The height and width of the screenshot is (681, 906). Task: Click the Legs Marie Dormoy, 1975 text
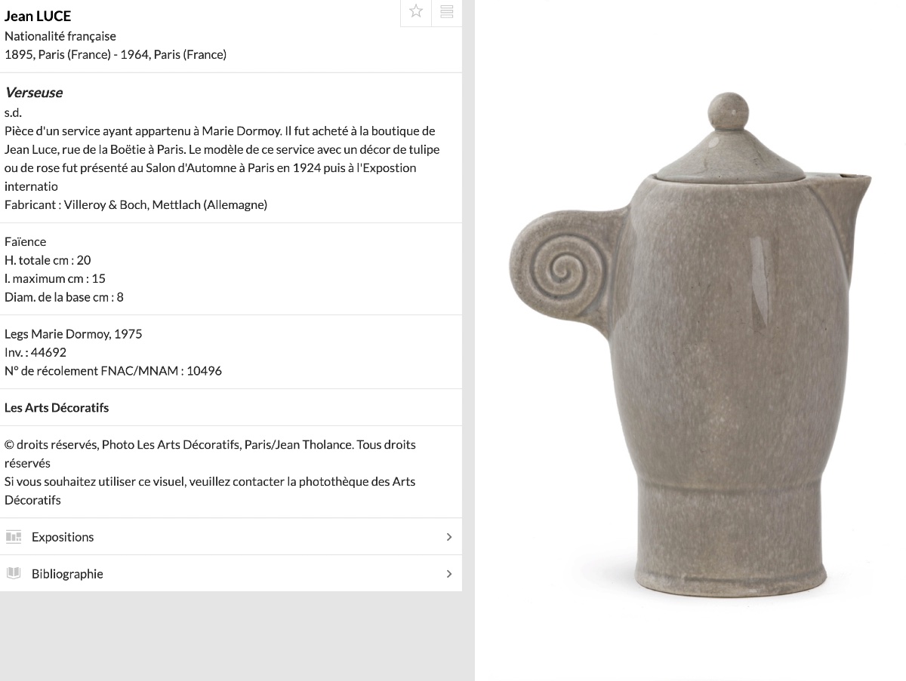coord(73,334)
